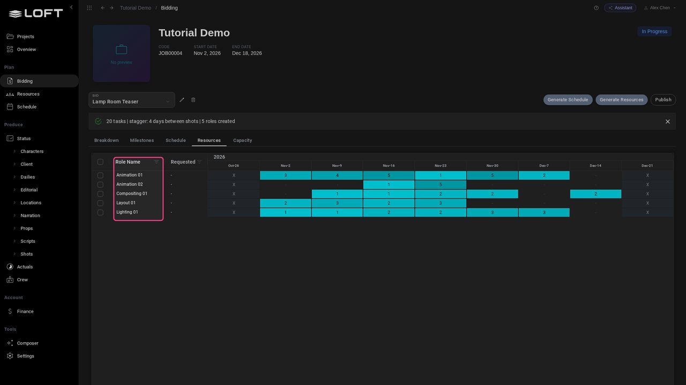Open the Assistant button

(620, 8)
